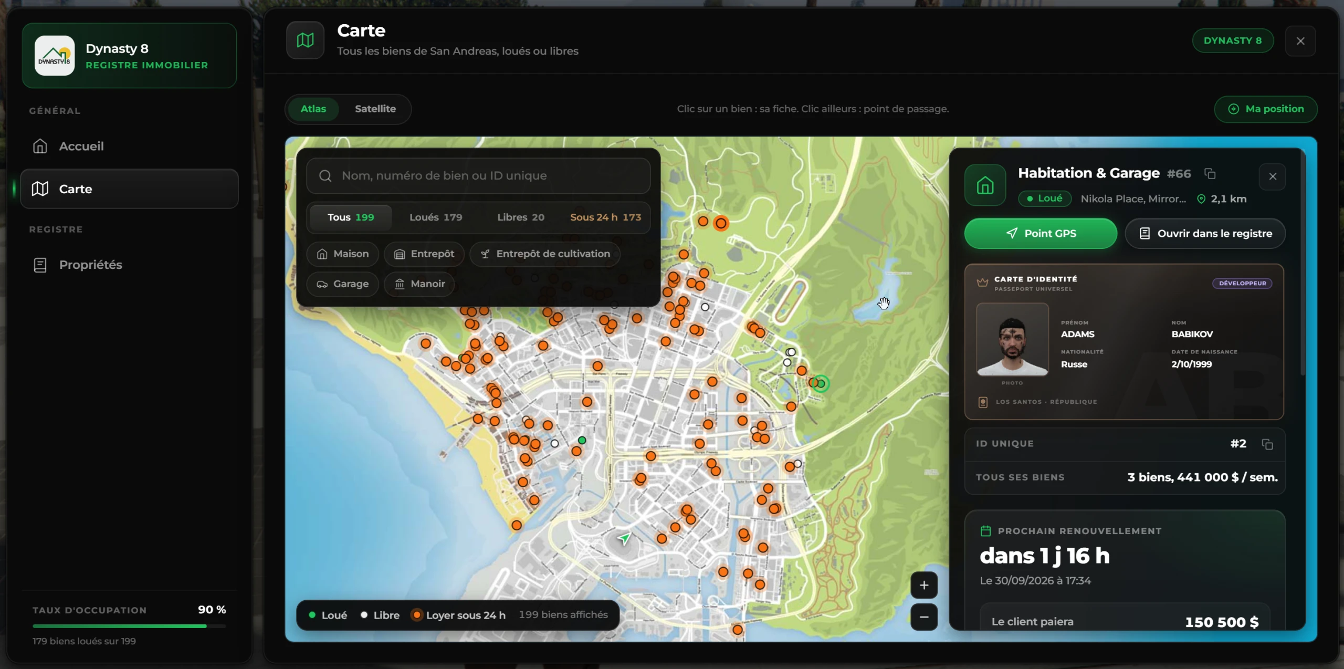1344x669 pixels.
Task: Toggle the Maison type filter
Action: pos(343,254)
